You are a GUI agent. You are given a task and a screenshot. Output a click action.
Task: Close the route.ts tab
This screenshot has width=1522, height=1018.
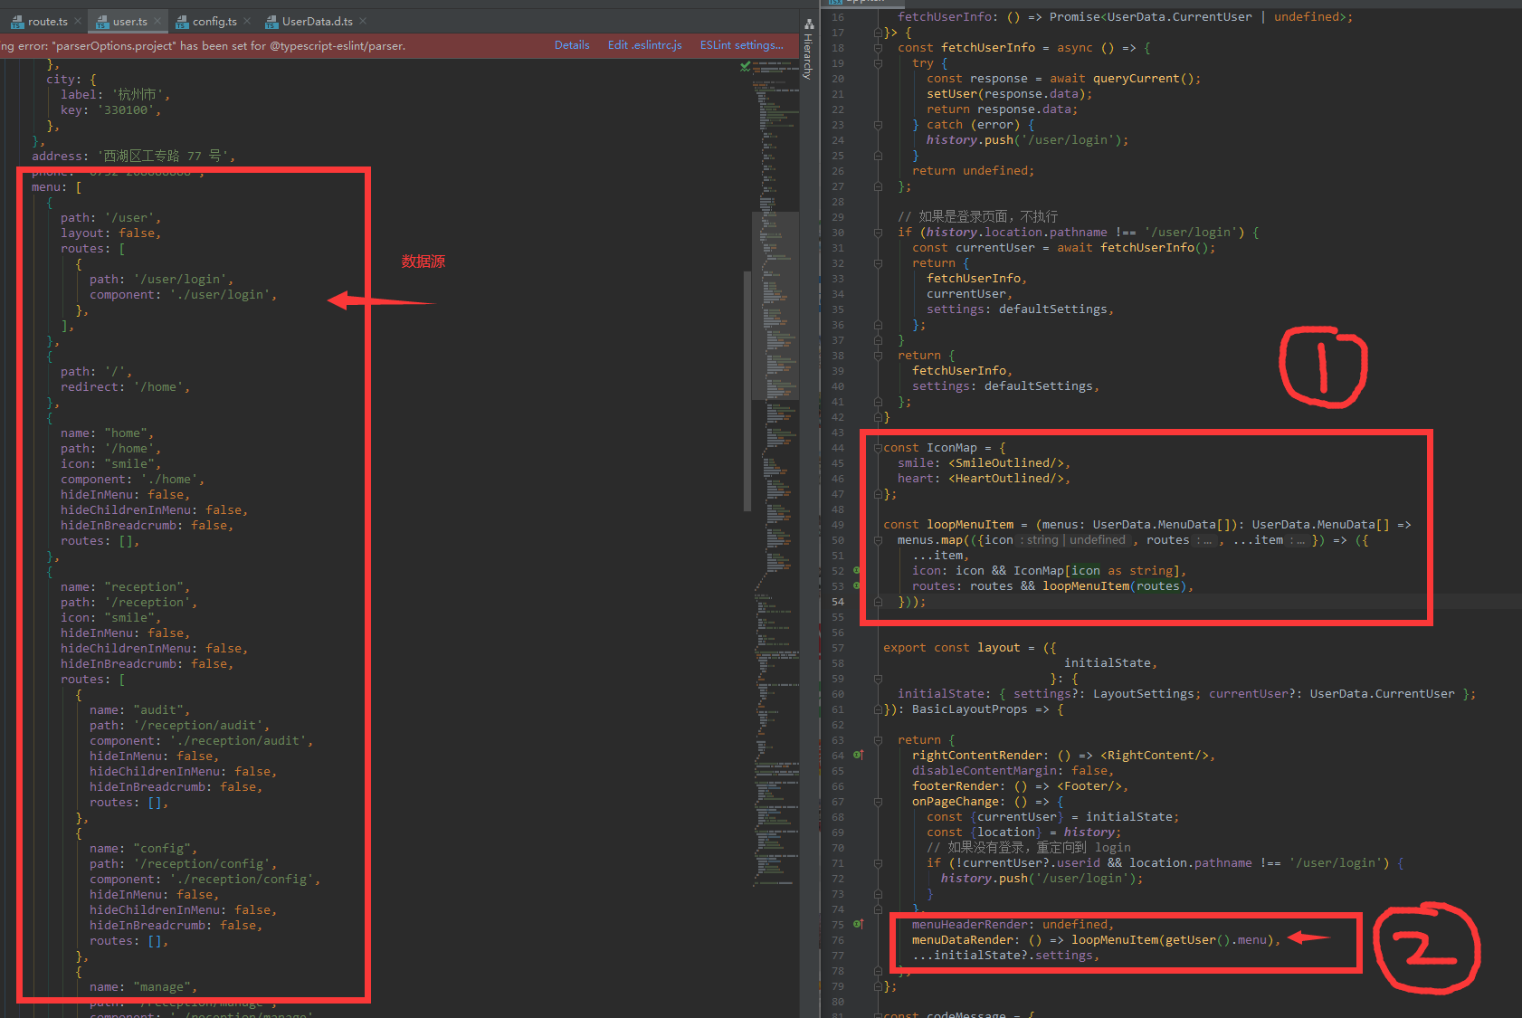(78, 21)
